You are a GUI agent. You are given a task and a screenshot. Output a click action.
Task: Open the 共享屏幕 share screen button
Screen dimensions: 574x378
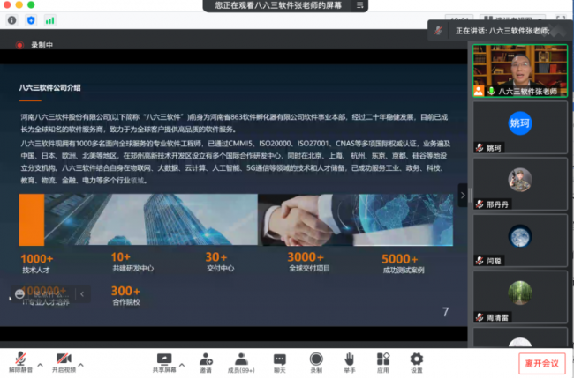click(x=164, y=359)
